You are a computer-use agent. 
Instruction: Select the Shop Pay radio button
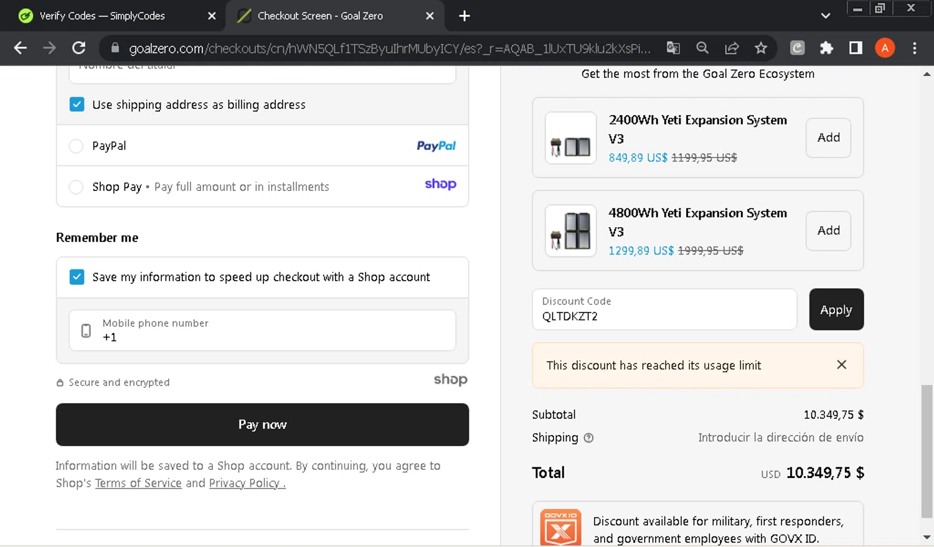(x=76, y=187)
